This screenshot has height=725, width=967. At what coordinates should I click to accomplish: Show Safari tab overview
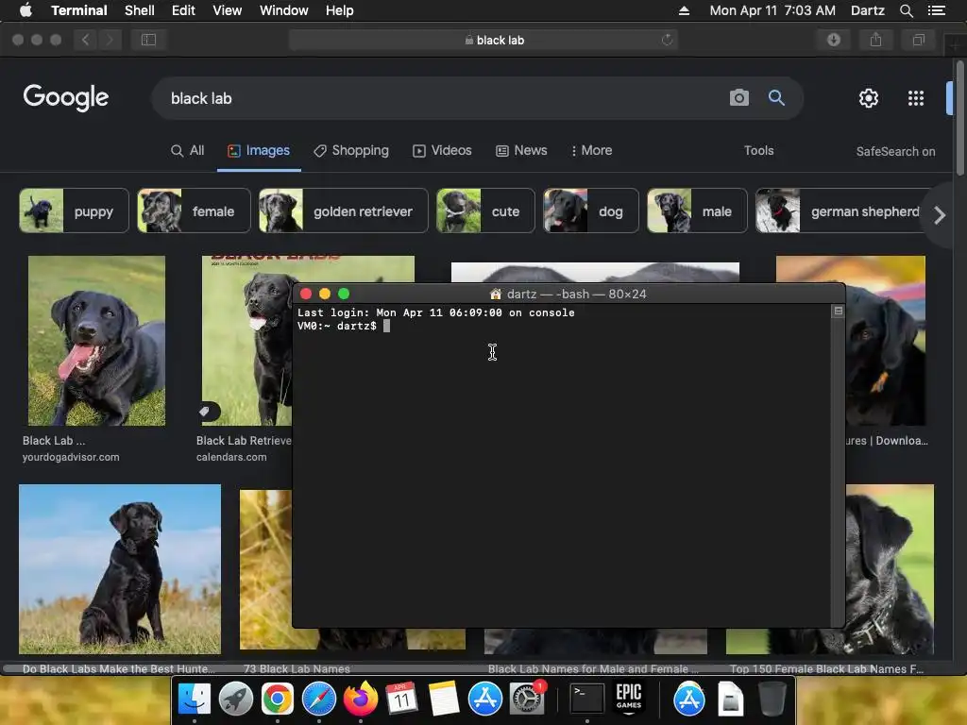coord(918,40)
